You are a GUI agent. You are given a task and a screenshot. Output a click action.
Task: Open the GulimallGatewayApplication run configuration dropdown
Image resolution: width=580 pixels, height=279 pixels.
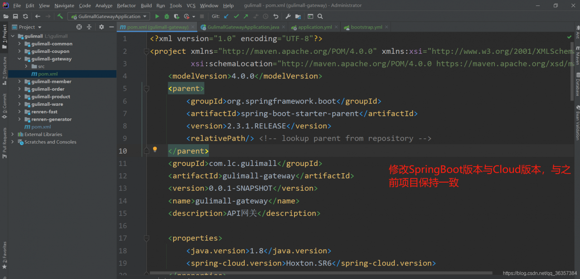point(109,16)
